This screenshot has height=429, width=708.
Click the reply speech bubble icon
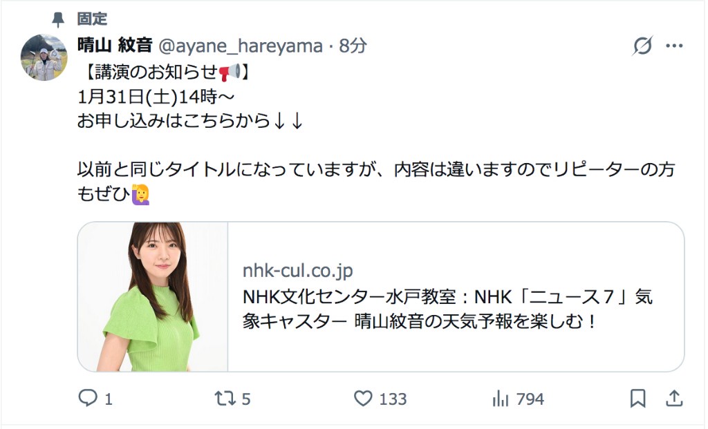[88, 398]
